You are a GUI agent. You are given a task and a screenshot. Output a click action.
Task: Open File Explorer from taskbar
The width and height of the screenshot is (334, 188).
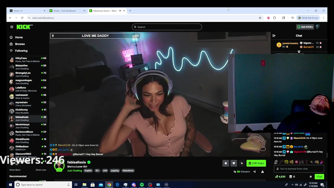point(84,185)
